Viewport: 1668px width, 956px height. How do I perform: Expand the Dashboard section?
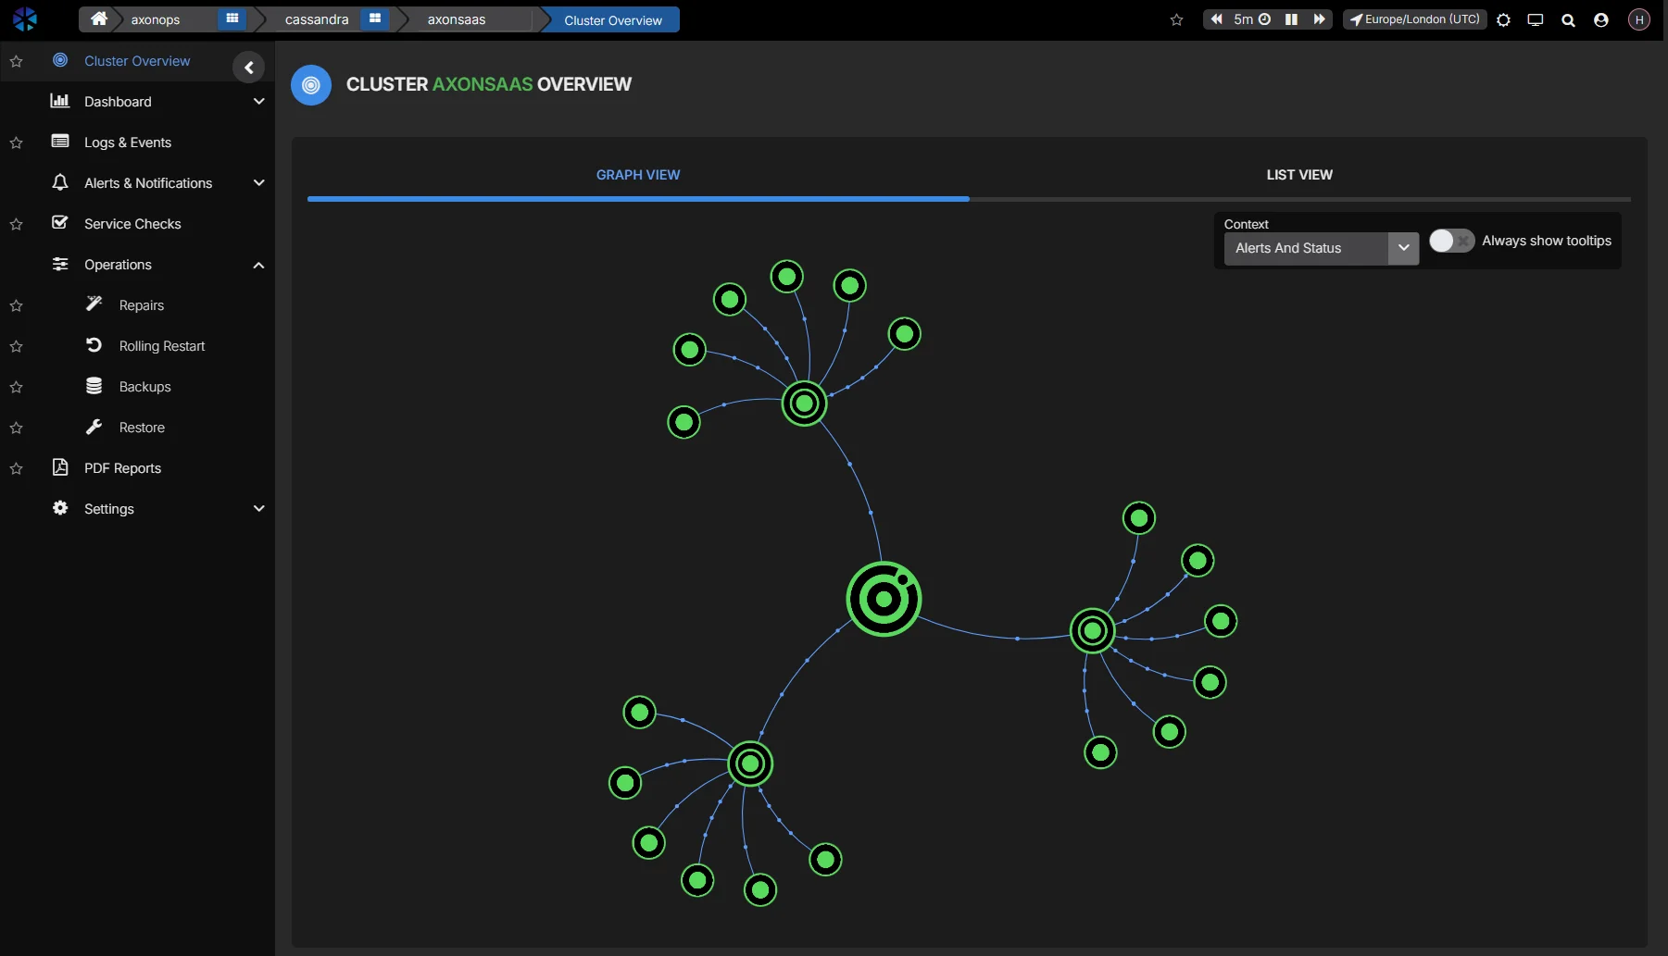[x=258, y=101]
